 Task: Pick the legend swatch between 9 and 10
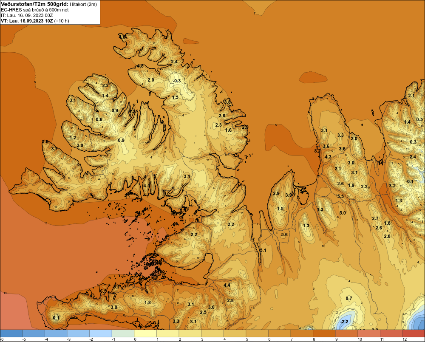point(347,334)
